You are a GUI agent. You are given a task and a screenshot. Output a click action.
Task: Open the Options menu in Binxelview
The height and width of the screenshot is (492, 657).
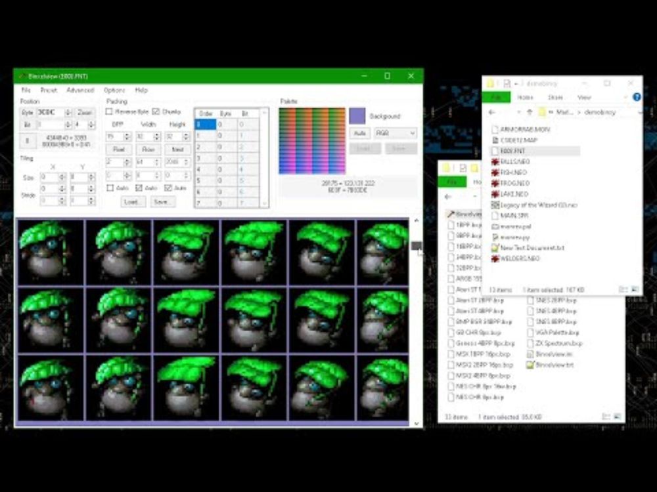[114, 90]
